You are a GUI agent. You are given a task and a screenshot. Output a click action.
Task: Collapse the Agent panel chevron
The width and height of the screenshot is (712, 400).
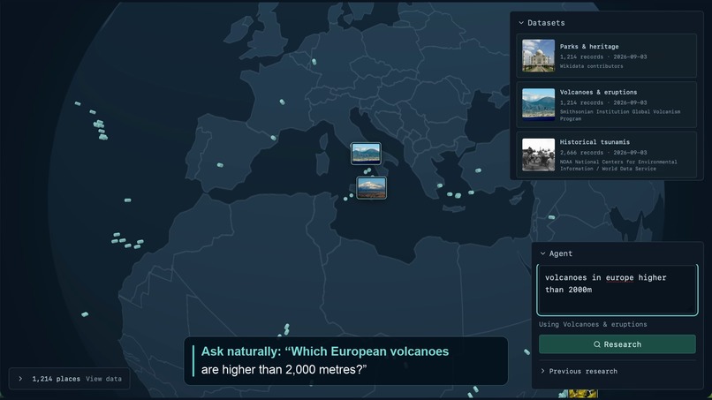tap(542, 253)
